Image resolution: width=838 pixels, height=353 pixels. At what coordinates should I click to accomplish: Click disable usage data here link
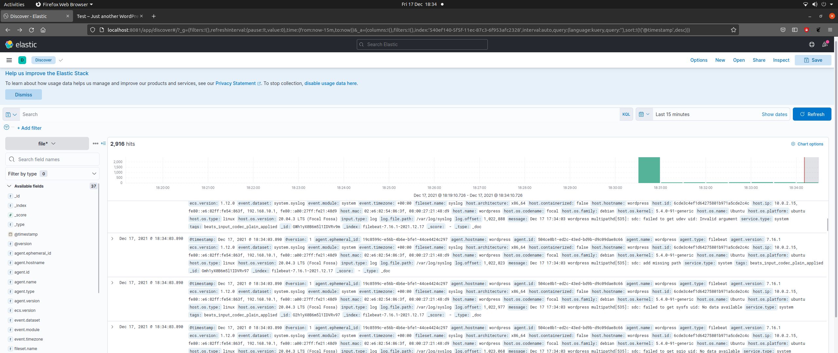[x=331, y=83]
